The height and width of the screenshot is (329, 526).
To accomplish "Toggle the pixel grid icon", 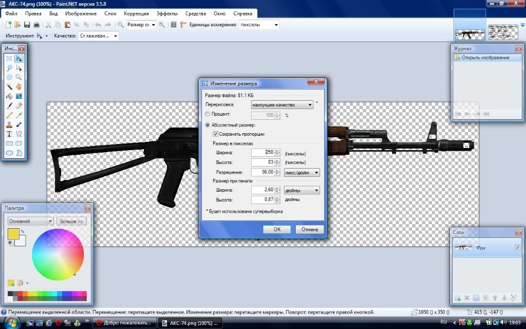I will click(174, 25).
